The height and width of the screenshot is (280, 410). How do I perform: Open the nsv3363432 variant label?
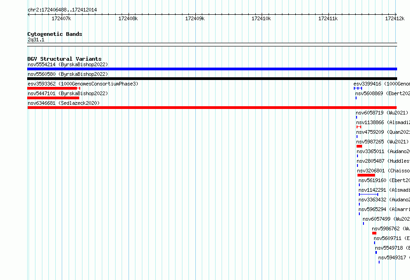coord(384,200)
